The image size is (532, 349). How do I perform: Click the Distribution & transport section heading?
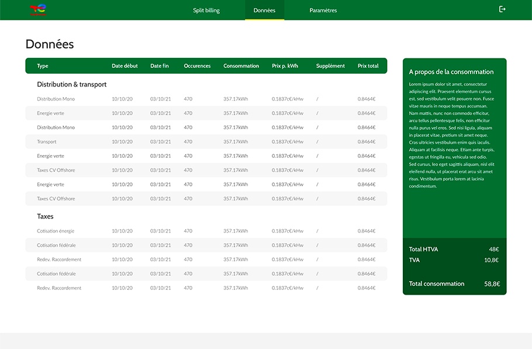coord(72,85)
